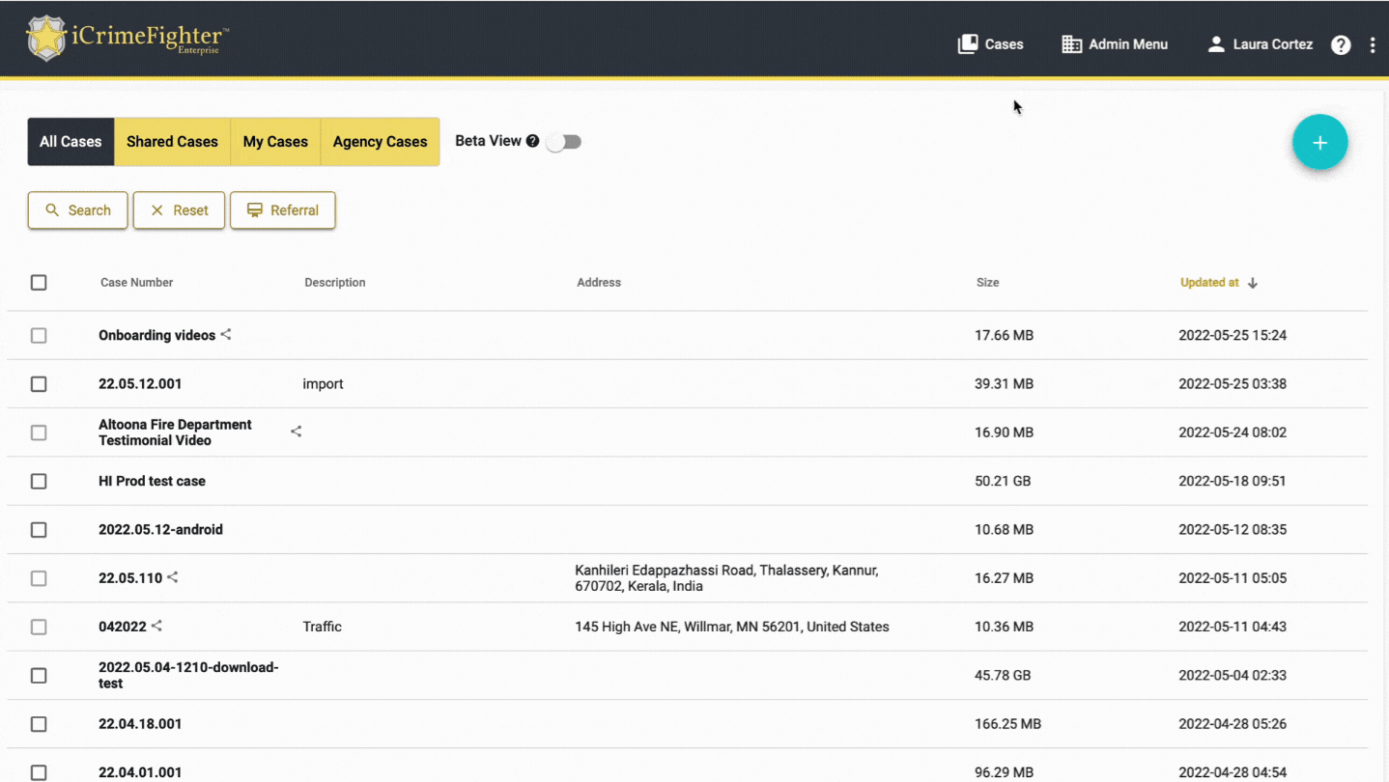Switch to the Agency Cases tab
Viewport: 1389px width, 782px height.
[380, 142]
